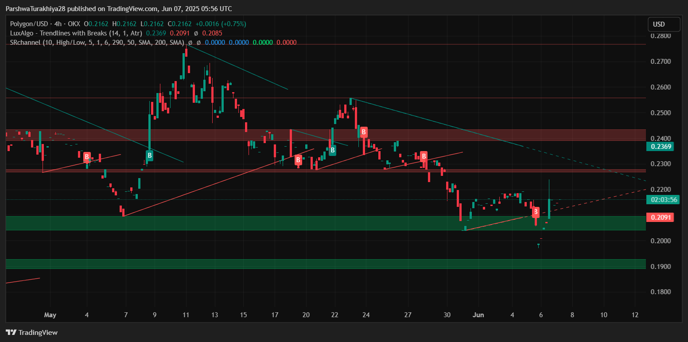Screen dimensions: 688x342
Task: Click the upper green support zone band
Action: tap(310, 223)
